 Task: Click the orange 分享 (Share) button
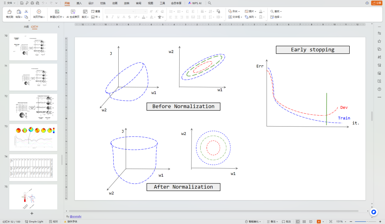(x=376, y=3)
